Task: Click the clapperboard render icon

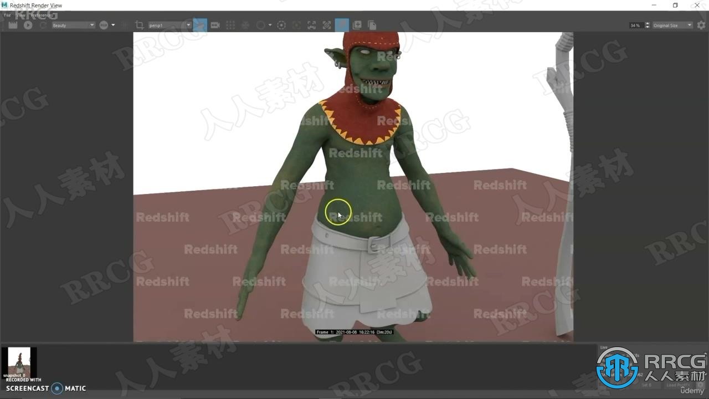Action: (13, 25)
